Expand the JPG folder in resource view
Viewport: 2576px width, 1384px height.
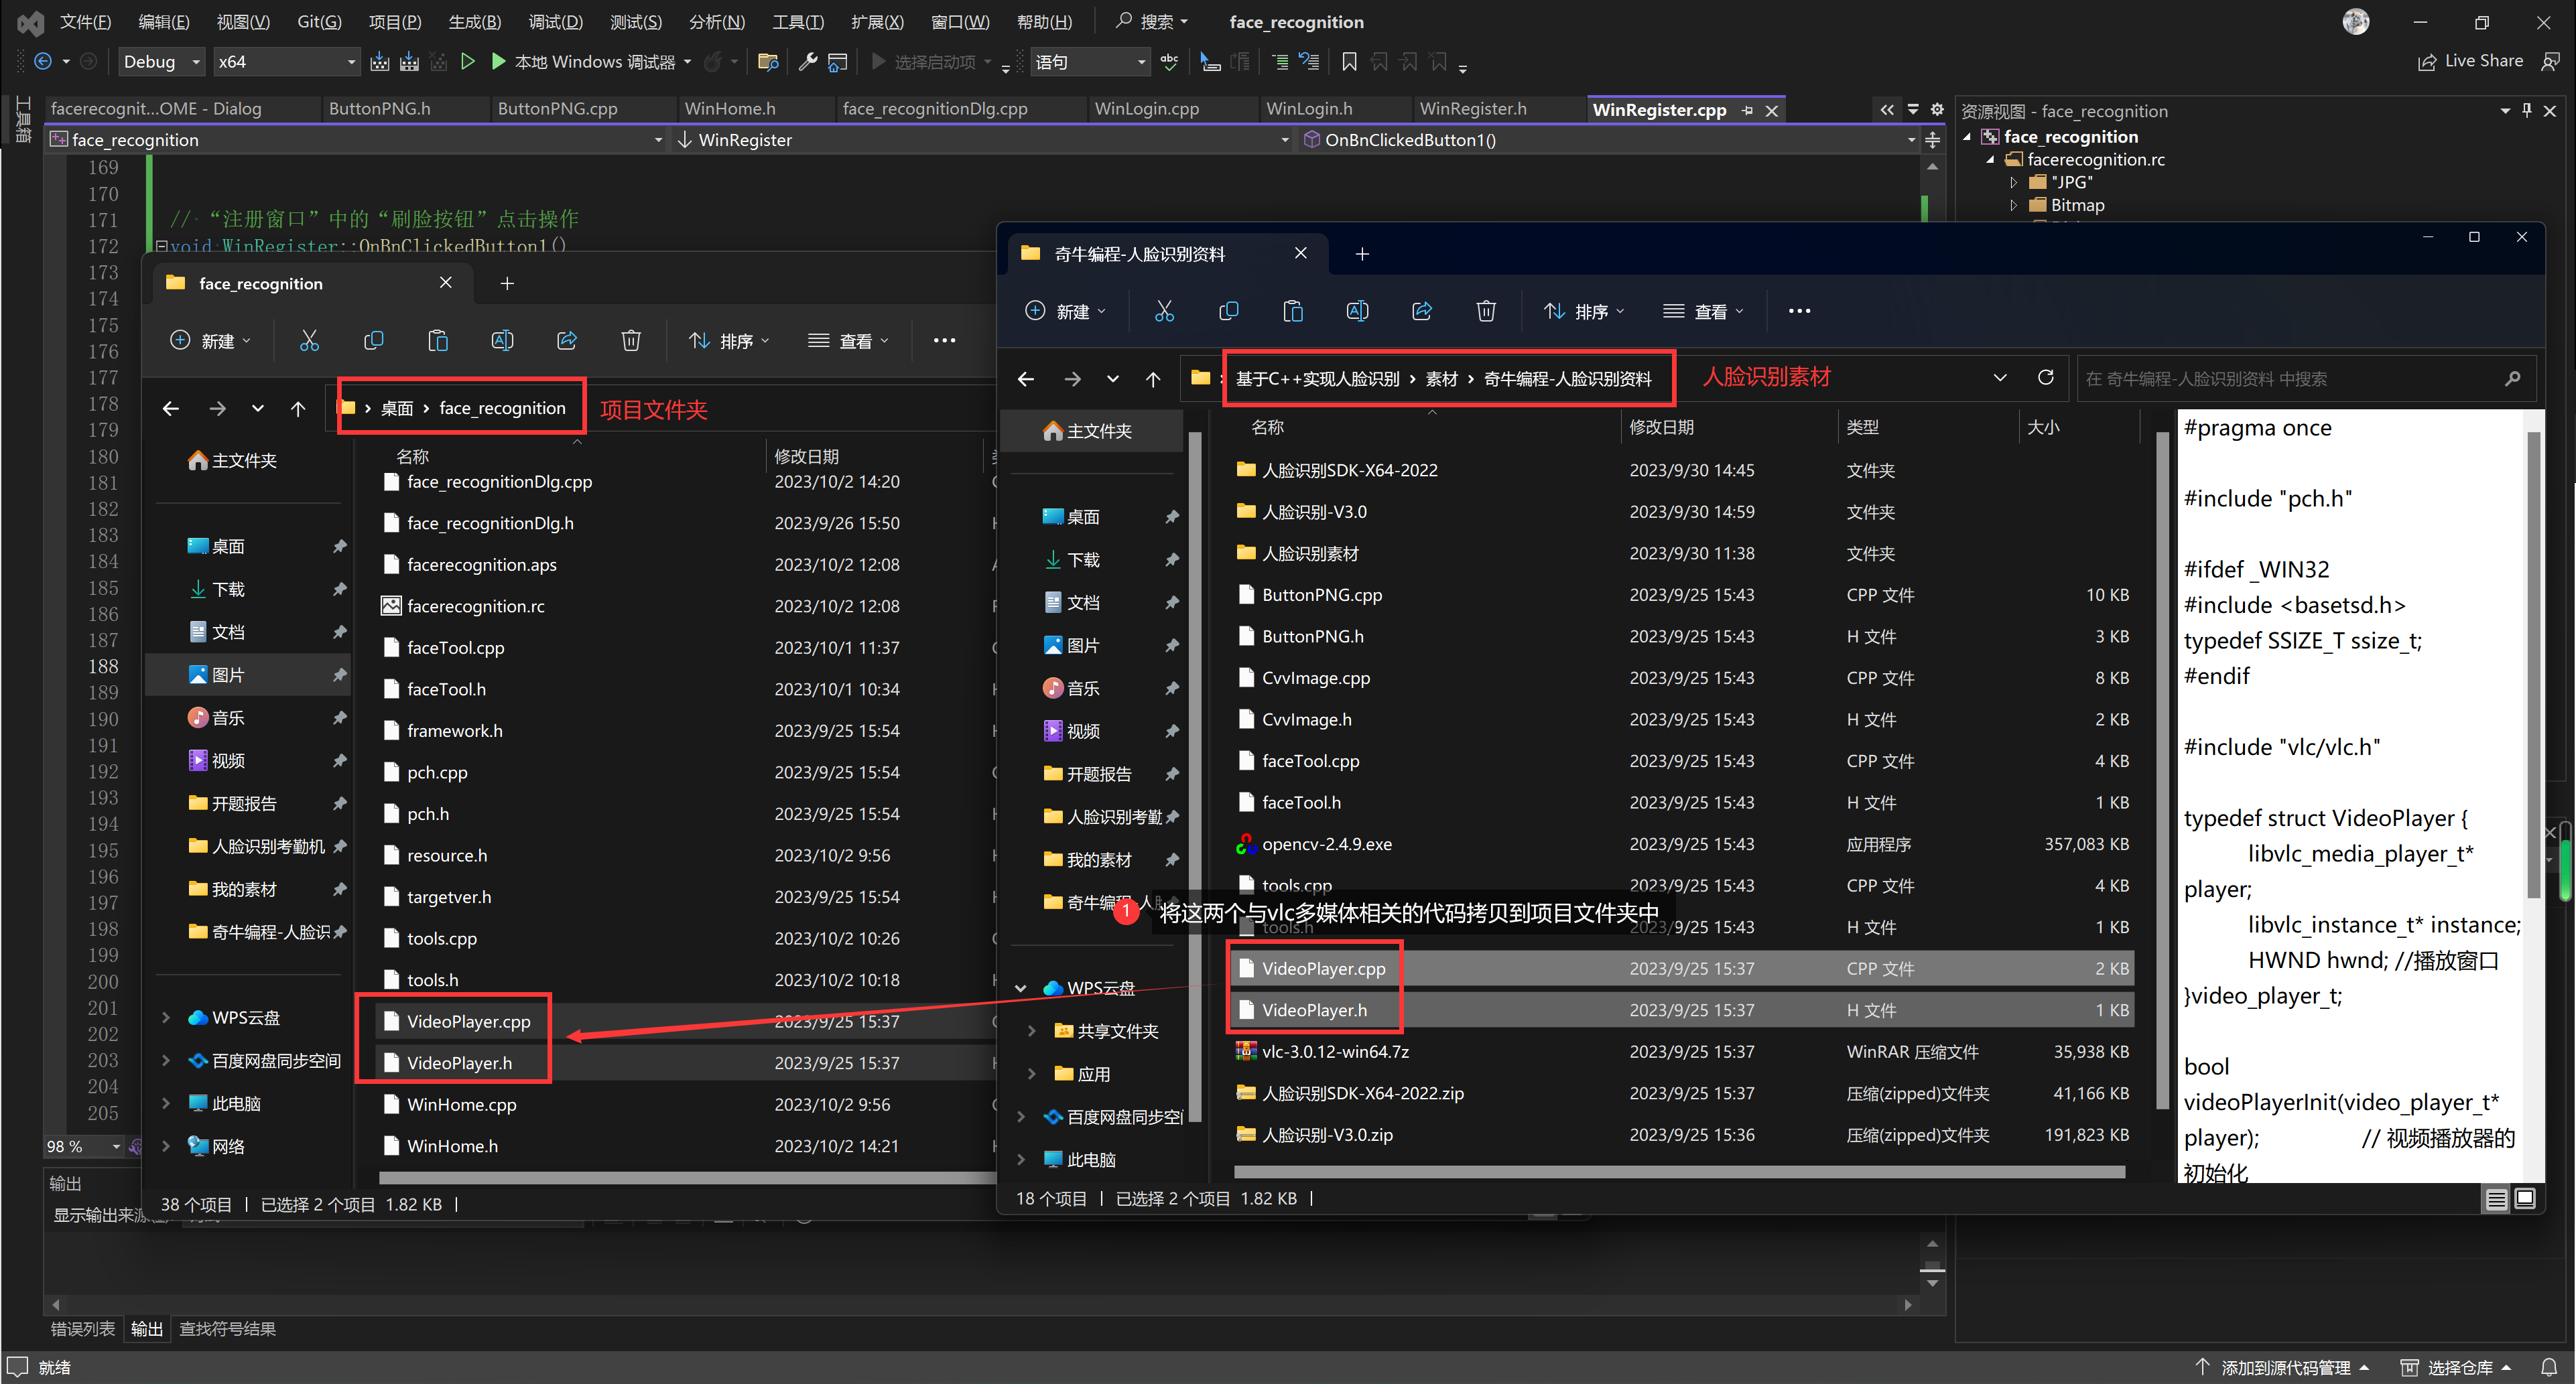point(2014,182)
